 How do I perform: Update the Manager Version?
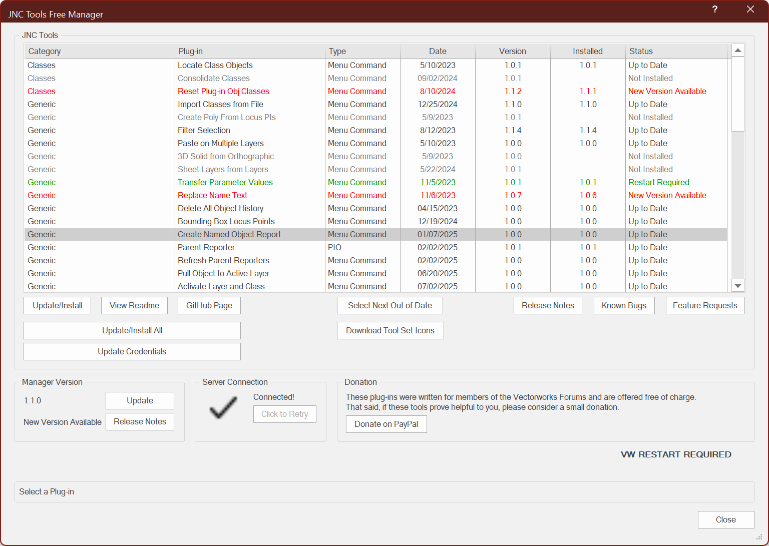coord(140,400)
